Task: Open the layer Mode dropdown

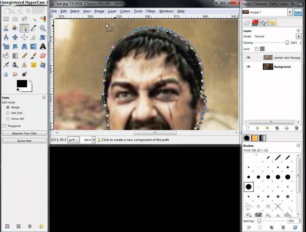Action: pyautogui.click(x=299, y=36)
